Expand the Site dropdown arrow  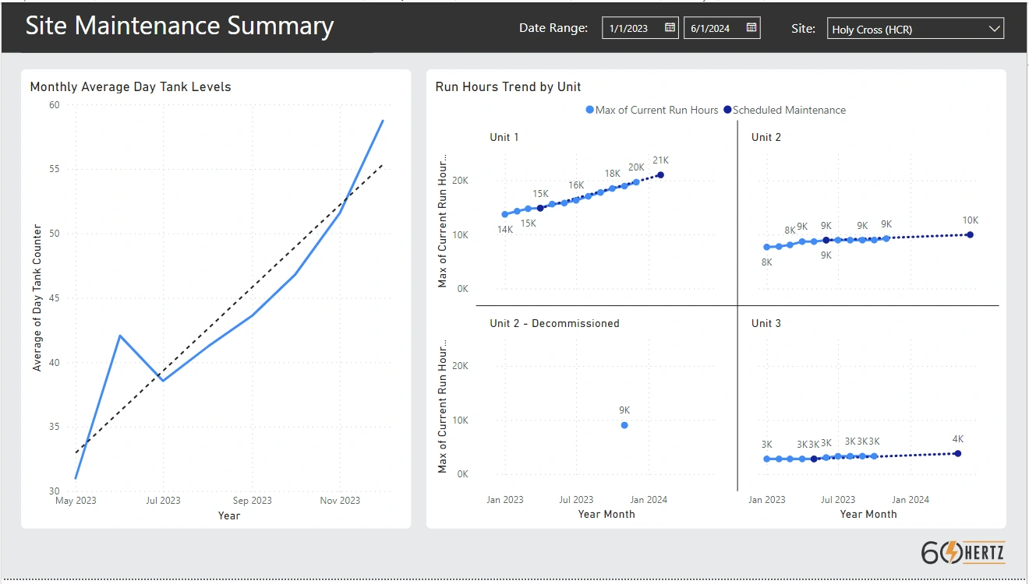coord(994,29)
